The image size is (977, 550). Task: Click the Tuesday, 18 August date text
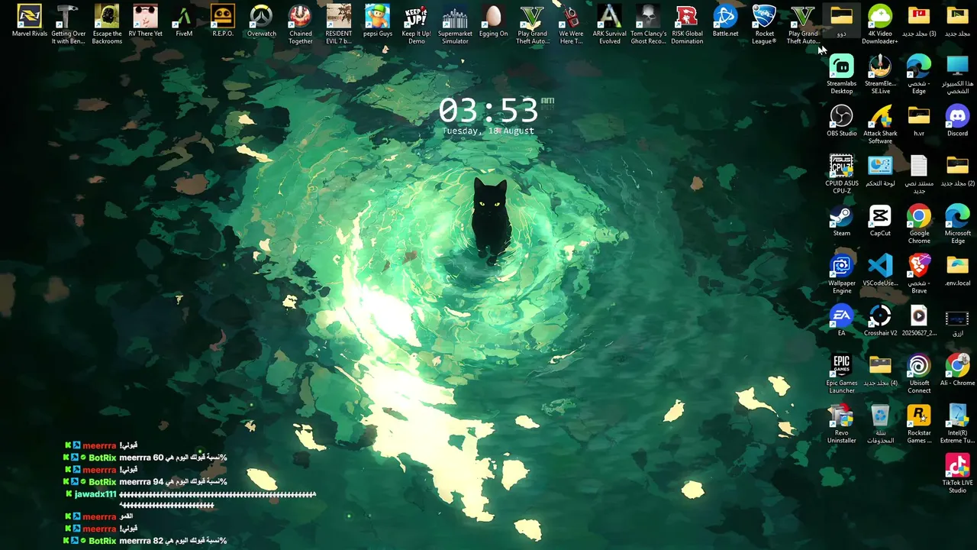[x=488, y=131]
